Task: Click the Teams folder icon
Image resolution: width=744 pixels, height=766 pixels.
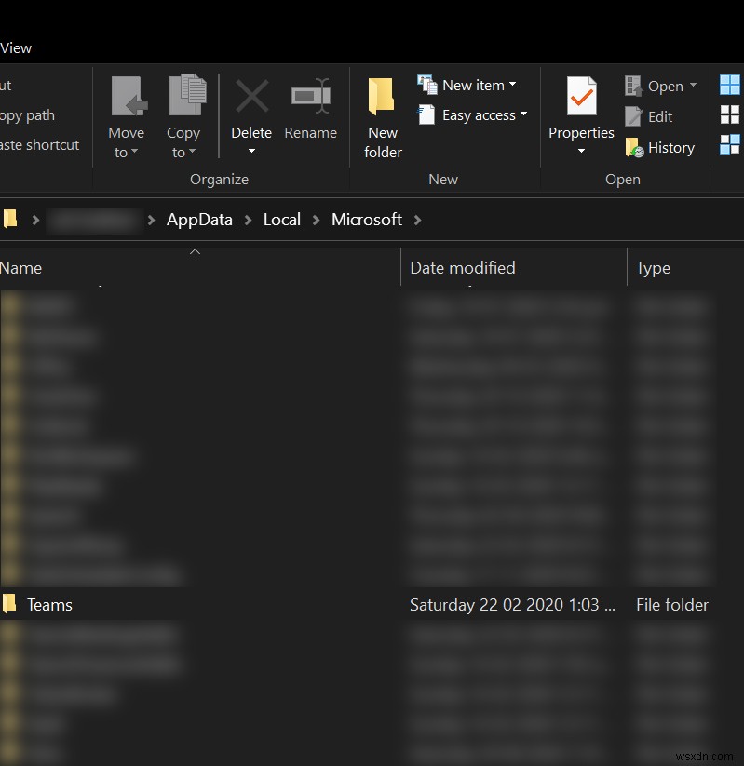Action: click(x=9, y=604)
